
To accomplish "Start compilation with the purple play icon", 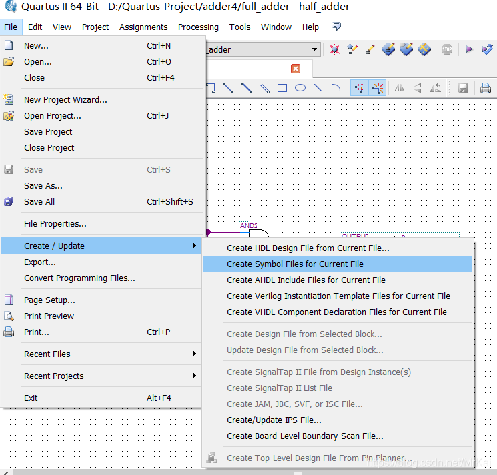I will (470, 49).
